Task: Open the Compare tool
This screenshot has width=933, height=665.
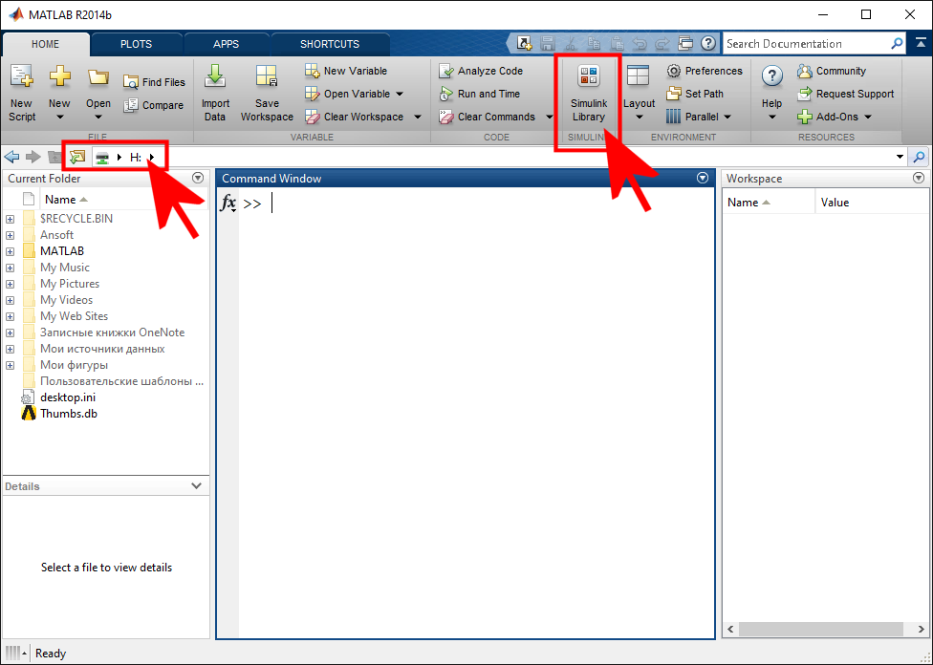Action: [154, 105]
